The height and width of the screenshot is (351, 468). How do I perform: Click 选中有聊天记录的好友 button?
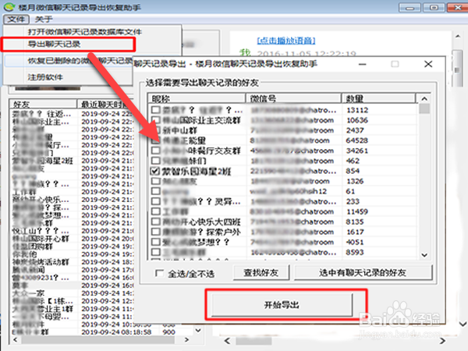tap(363, 272)
